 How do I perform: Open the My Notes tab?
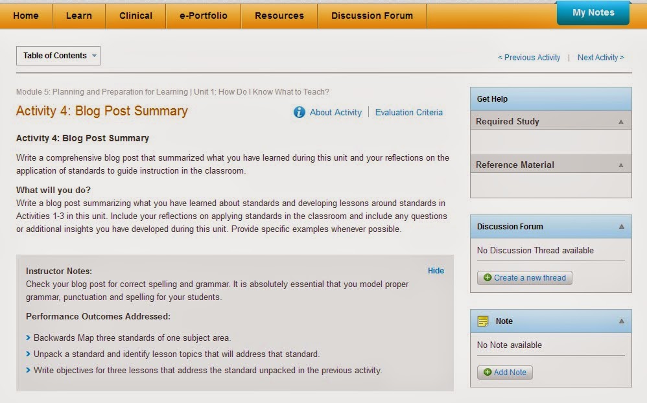[x=593, y=13]
